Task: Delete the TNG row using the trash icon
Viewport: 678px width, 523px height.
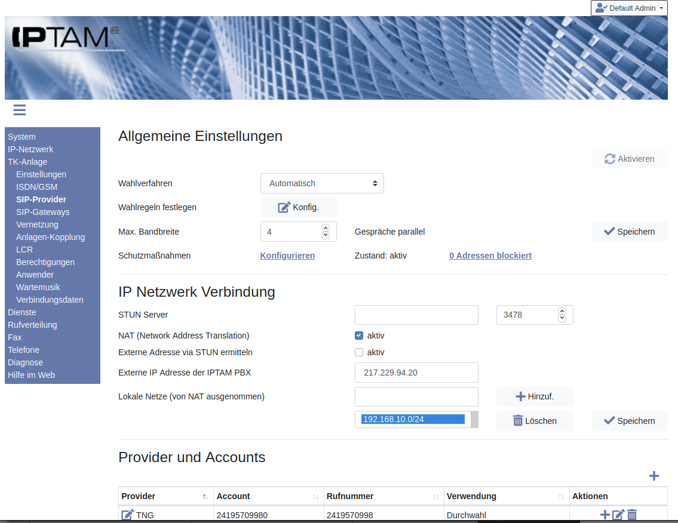Action: [x=632, y=515]
